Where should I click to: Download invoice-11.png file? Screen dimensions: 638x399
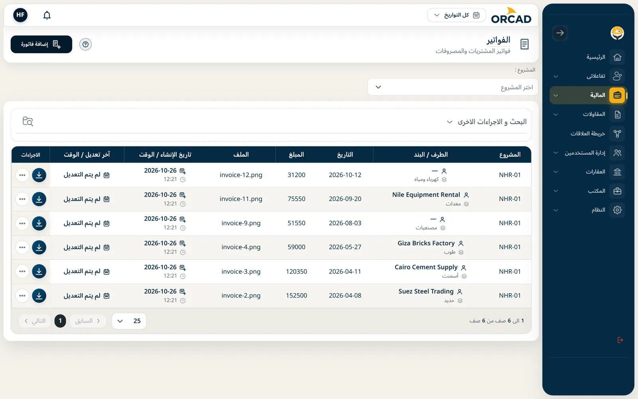[39, 199]
